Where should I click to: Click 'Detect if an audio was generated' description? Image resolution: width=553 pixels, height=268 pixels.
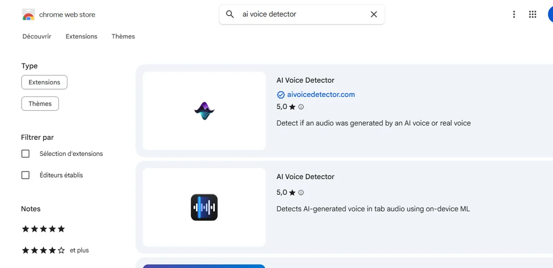tap(374, 123)
